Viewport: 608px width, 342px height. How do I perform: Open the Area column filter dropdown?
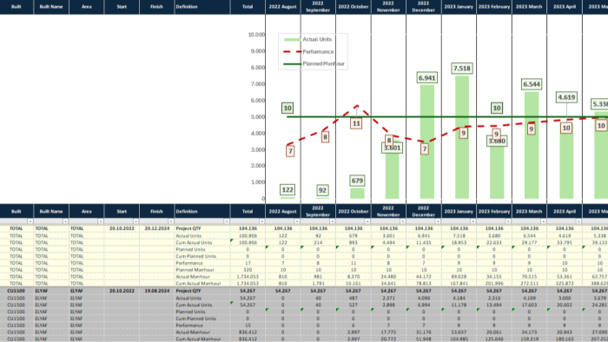pyautogui.click(x=101, y=221)
